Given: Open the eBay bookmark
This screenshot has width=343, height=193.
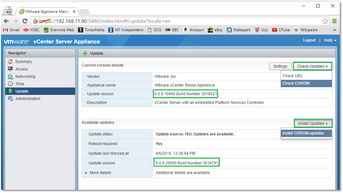Looking at the screenshot, I should (215, 30).
